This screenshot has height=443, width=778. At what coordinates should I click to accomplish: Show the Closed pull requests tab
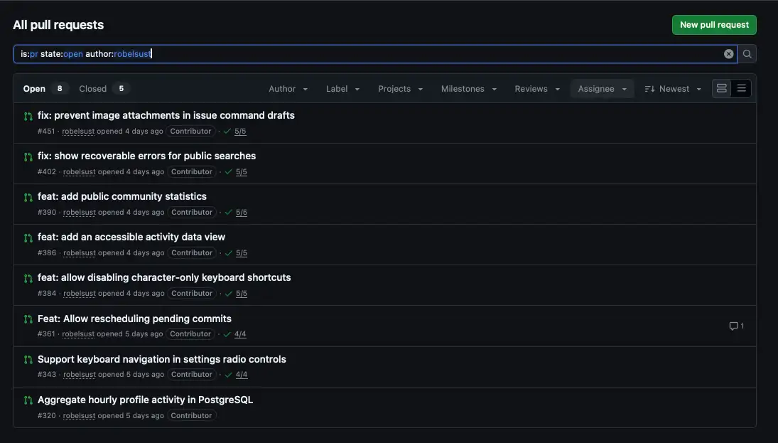[104, 88]
